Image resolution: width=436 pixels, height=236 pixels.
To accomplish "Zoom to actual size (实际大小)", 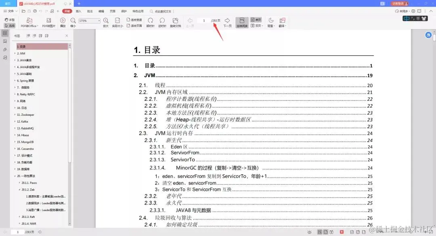I will click(x=118, y=22).
